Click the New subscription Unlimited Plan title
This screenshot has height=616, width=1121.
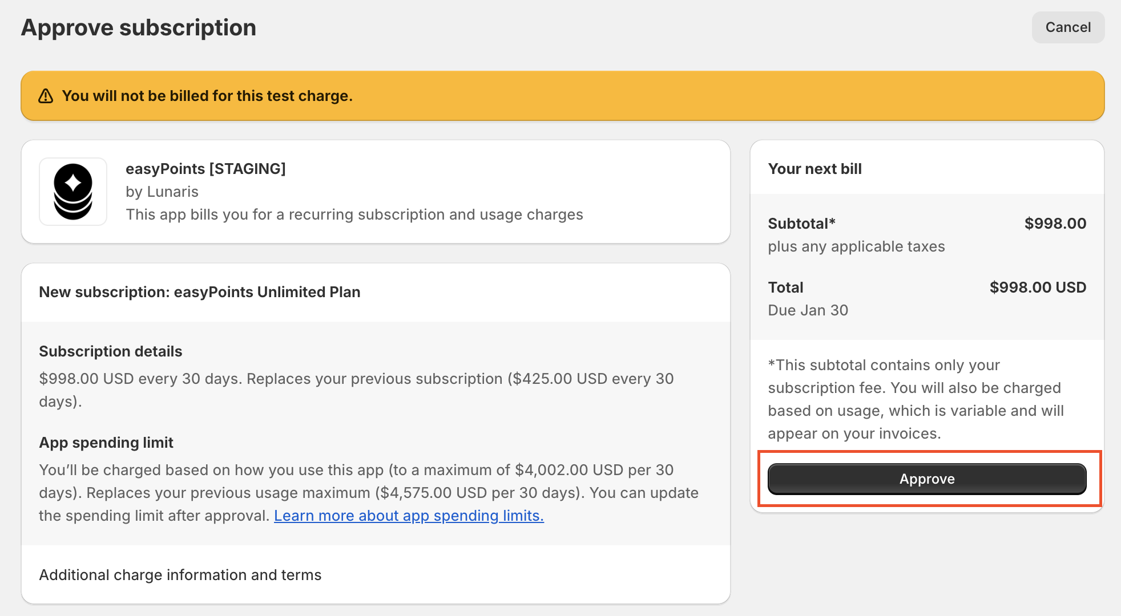click(x=200, y=292)
